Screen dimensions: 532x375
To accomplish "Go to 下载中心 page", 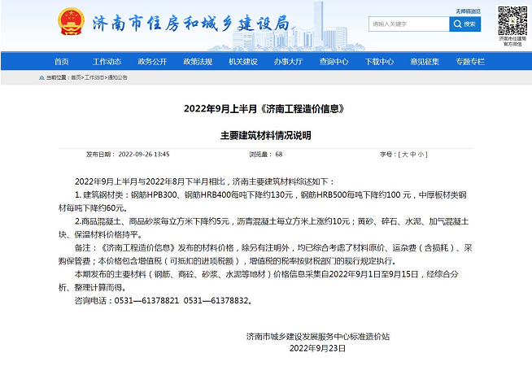I will click(x=379, y=61).
